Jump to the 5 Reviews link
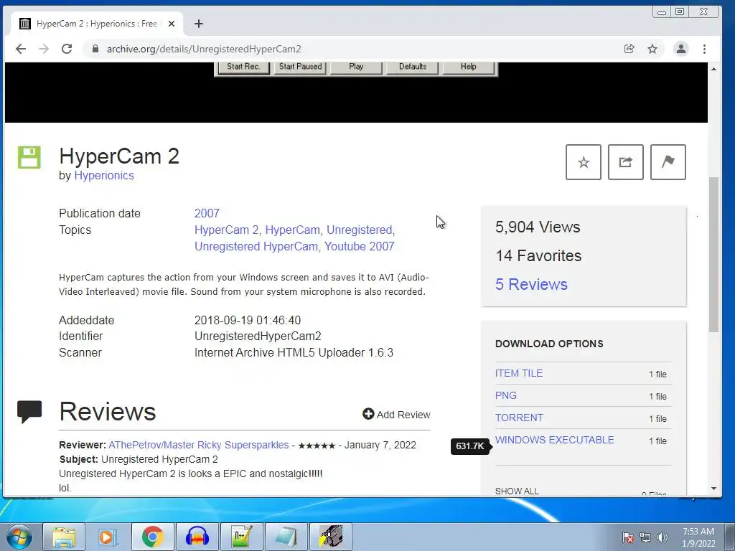The image size is (735, 551). 531,284
